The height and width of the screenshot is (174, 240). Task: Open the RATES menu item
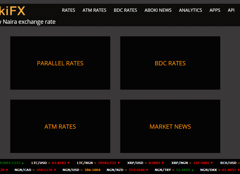coord(68,10)
